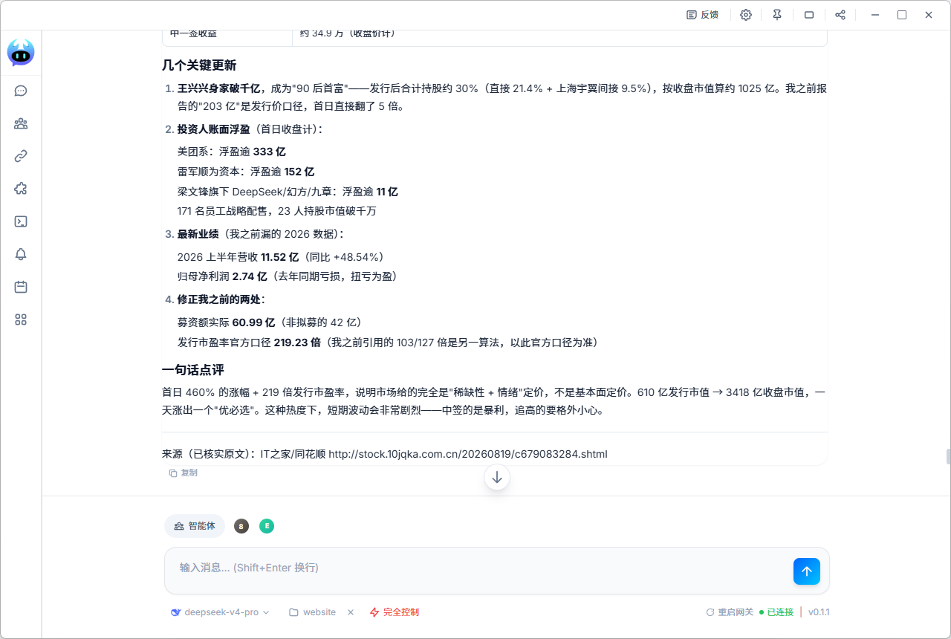
Task: Copy the message with 复制 button
Action: coord(183,473)
